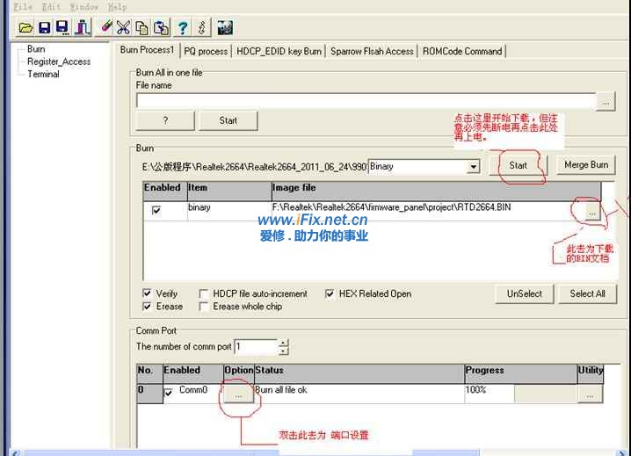Click the Save As toolbar icon
The image size is (631, 456).
point(62,28)
